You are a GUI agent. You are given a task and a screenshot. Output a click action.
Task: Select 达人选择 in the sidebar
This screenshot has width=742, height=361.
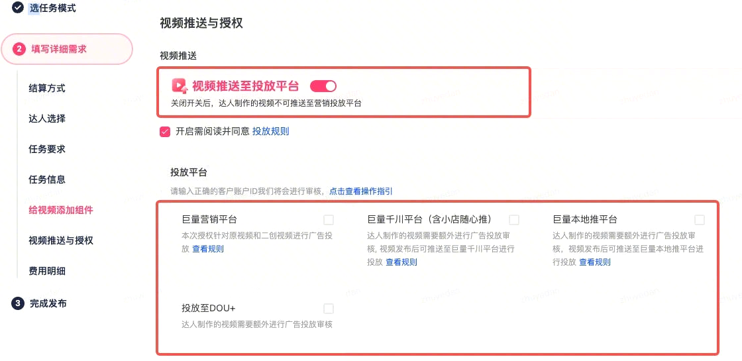(47, 119)
